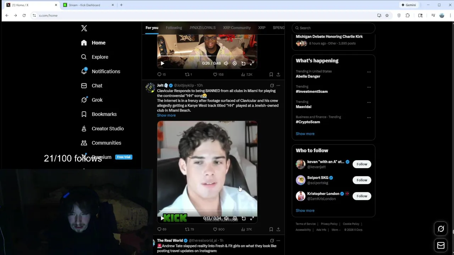Screen dimensions: 454x255
Task: Open the XRP Community tab
Action: (x=237, y=28)
